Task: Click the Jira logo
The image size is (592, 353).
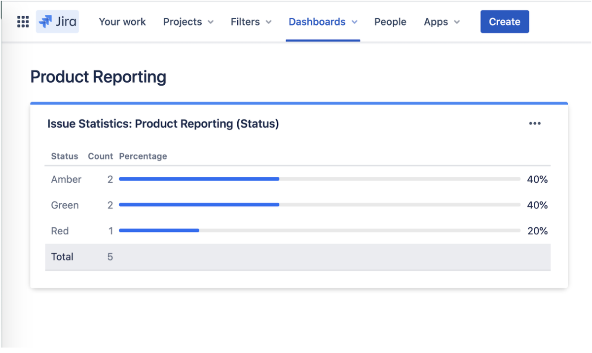Action: (x=57, y=22)
